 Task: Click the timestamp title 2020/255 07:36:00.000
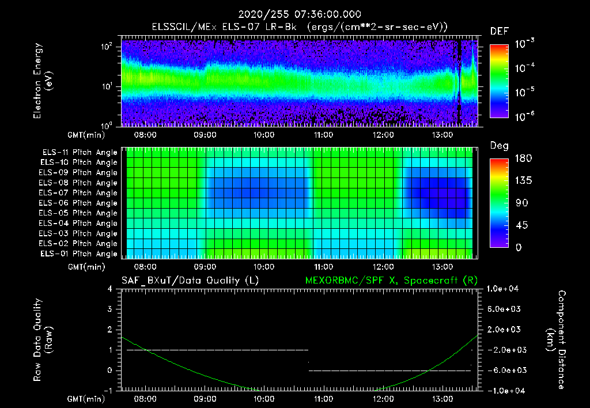click(x=300, y=14)
